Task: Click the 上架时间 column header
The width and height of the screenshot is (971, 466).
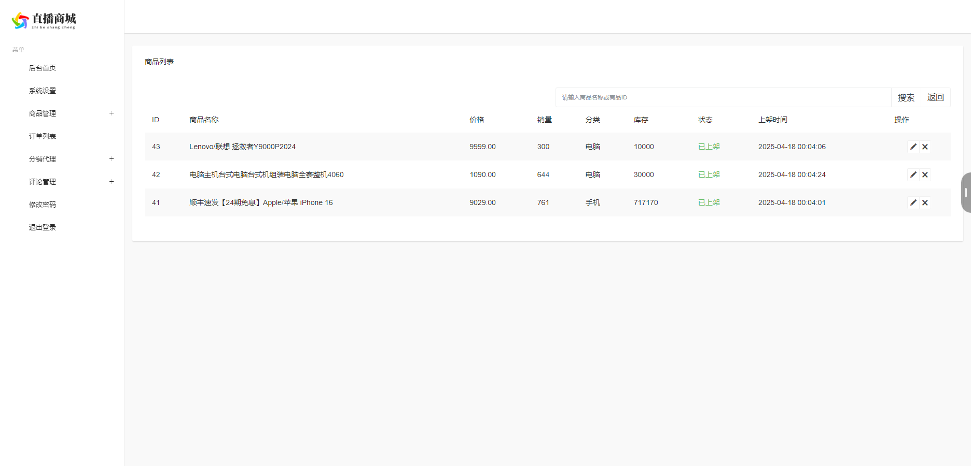Action: click(x=773, y=120)
